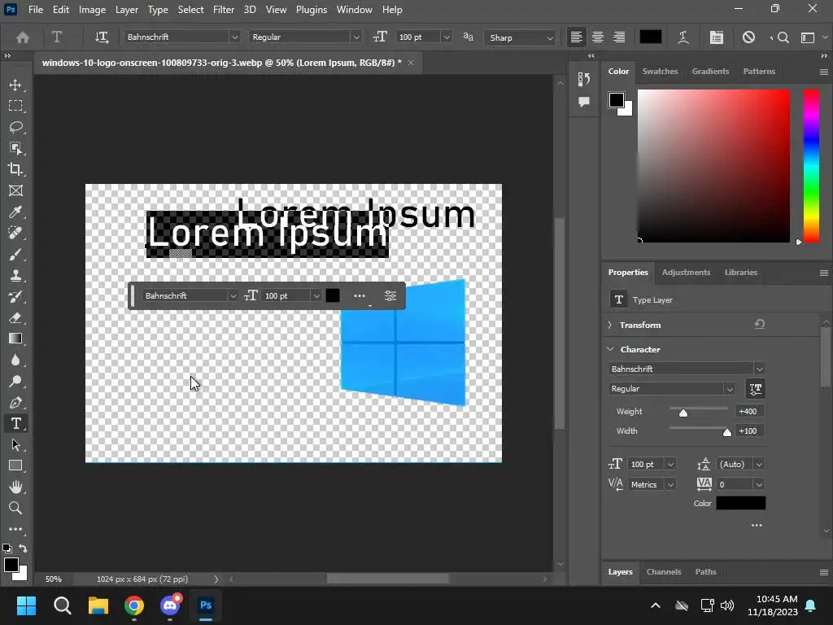Select the Eyedropper tool
This screenshot has width=833, height=625.
(15, 212)
